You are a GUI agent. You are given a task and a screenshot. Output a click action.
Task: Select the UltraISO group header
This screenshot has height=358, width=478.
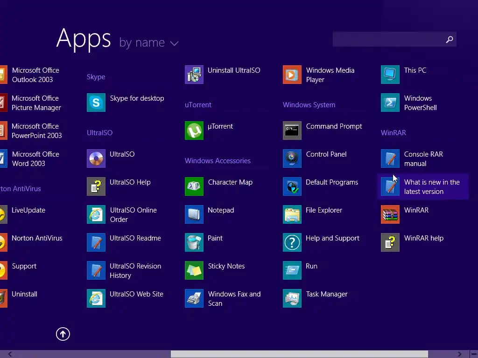tap(99, 133)
